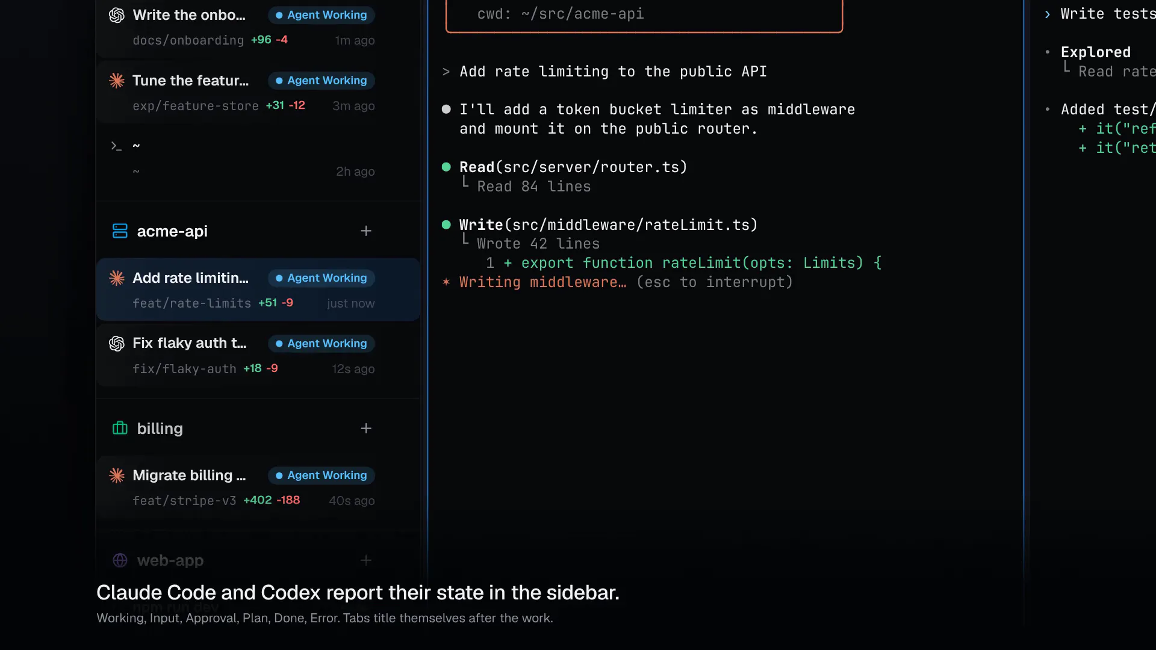Click the feat/rate-limits branch name
Viewport: 1156px width, 650px height.
coord(191,303)
